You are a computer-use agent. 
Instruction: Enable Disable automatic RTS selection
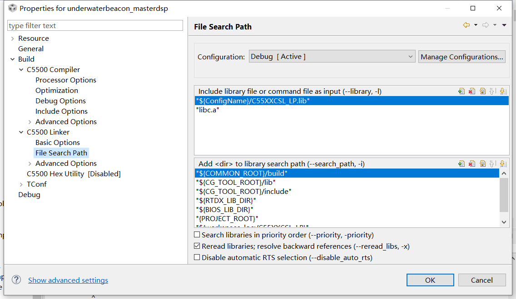pyautogui.click(x=197, y=257)
